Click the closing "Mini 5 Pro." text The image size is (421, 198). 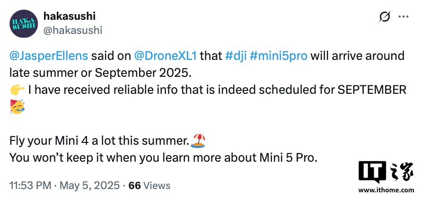click(x=289, y=158)
